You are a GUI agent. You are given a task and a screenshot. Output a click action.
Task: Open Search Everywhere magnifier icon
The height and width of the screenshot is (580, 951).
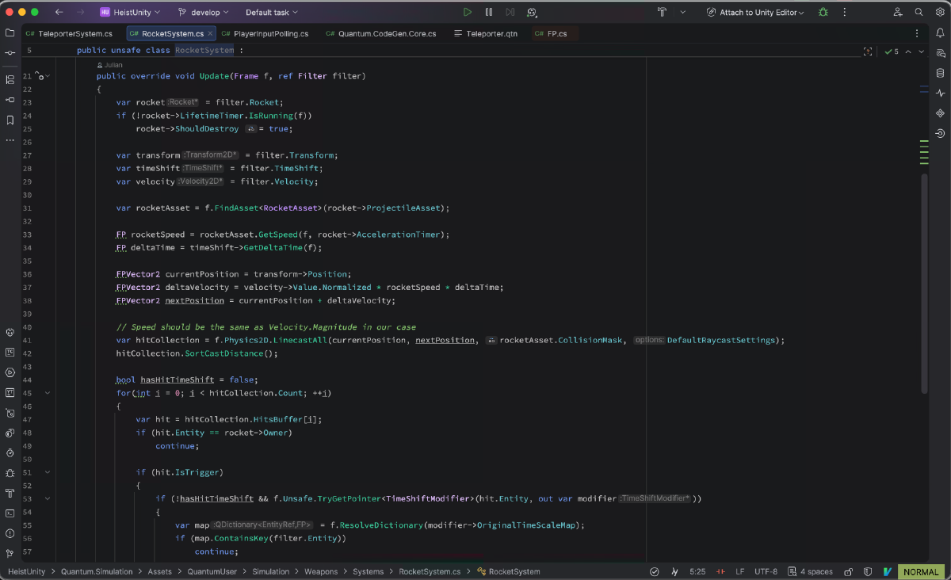(919, 13)
